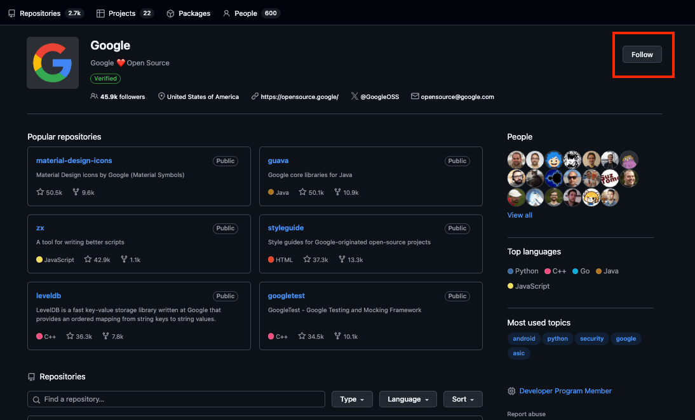
Task: Open the googletest repository
Action: (x=286, y=296)
